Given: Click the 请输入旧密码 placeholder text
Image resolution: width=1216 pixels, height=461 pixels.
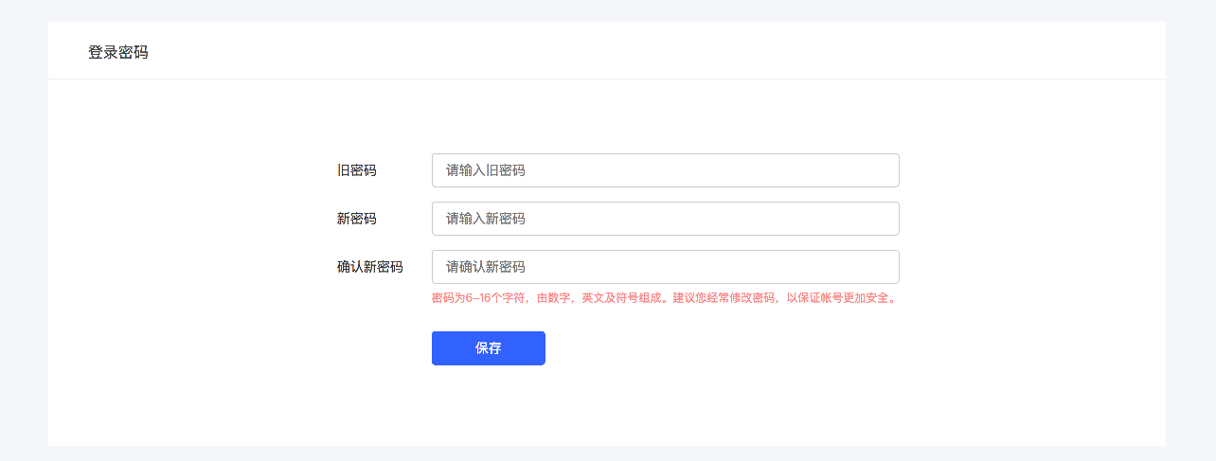Looking at the screenshot, I should 486,170.
